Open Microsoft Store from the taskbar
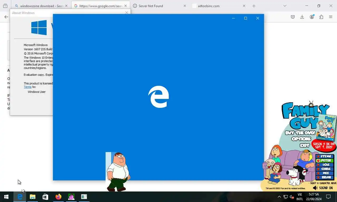The width and height of the screenshot is (337, 202). (46, 197)
